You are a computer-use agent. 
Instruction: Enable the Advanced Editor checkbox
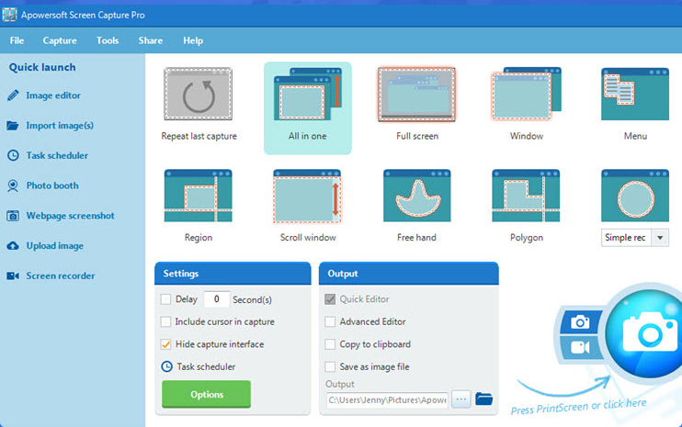pyautogui.click(x=330, y=322)
